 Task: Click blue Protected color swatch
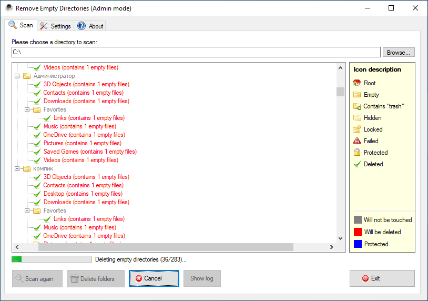pos(358,244)
